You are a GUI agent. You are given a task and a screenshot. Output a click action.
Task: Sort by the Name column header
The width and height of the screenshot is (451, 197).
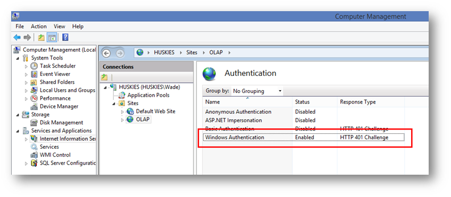247,102
